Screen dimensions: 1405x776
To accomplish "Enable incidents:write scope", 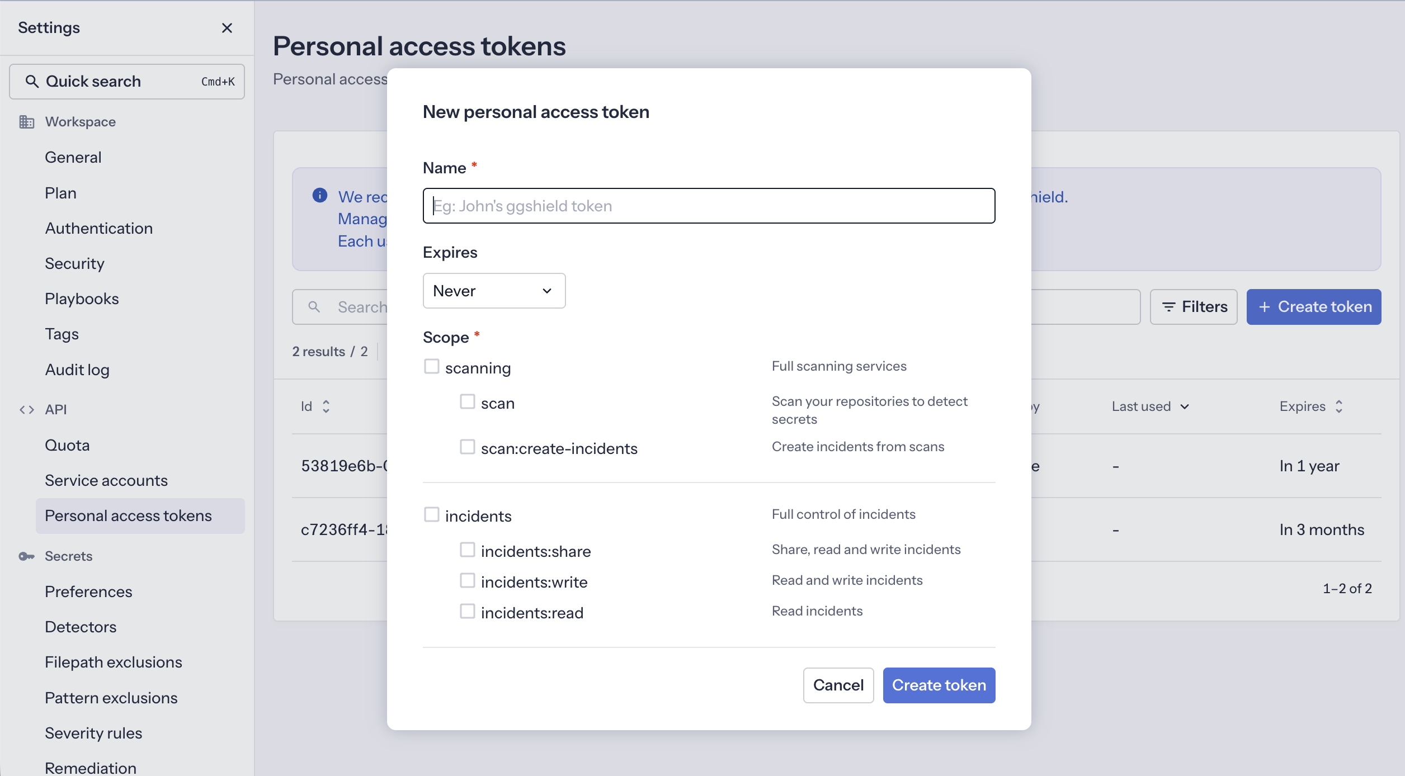I will tap(468, 581).
